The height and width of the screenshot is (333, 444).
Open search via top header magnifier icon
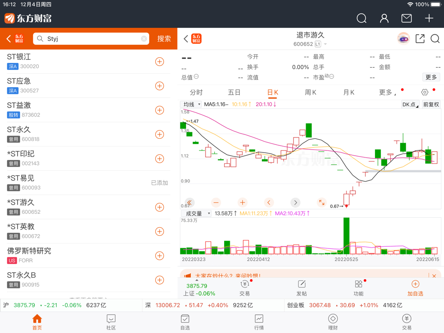(x=361, y=18)
